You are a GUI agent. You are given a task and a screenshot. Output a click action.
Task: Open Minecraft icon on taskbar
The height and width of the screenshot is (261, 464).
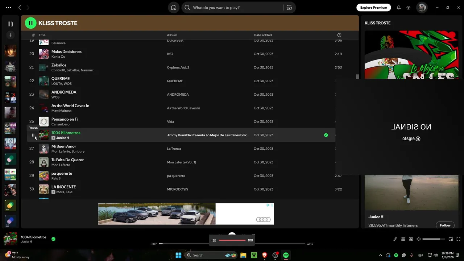(x=254, y=255)
